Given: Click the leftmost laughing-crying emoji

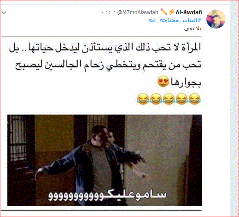Looking at the screenshot, I should [x=143, y=99].
